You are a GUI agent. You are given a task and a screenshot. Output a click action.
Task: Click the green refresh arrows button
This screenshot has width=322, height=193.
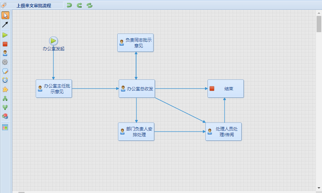point(90,5)
